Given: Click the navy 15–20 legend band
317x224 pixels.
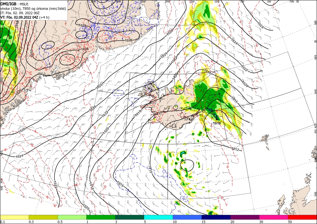Looking at the screenshot, I should click(216, 217).
